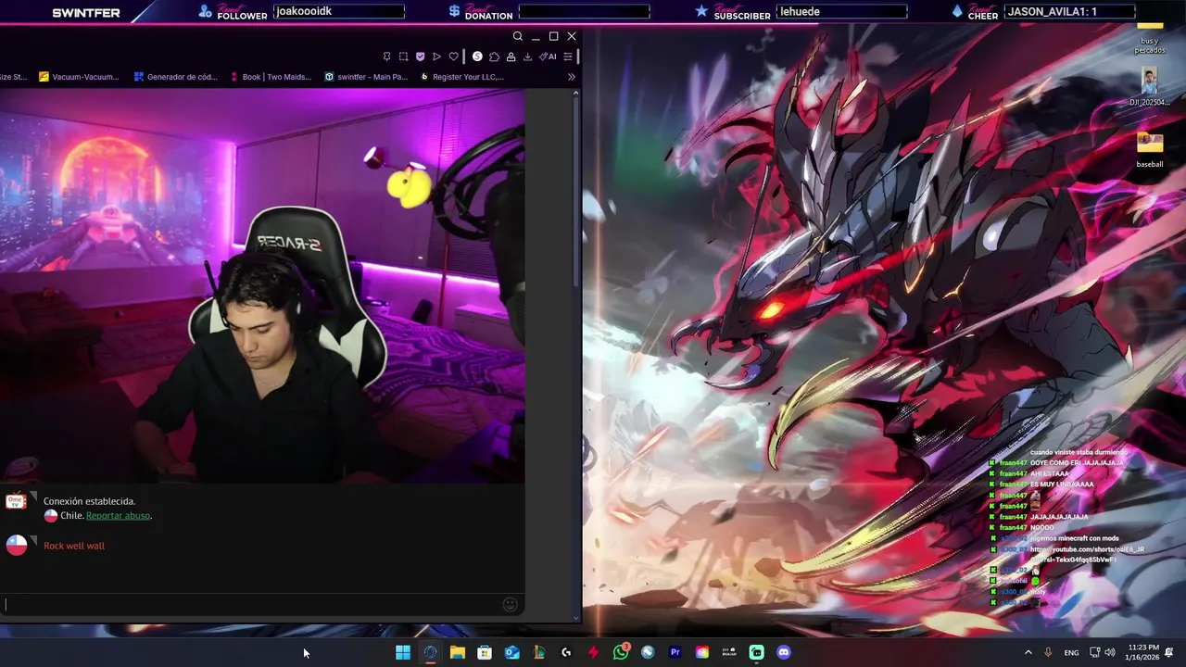Viewport: 1186px width, 667px height.
Task: Open Adobe Creative Cloud taskbar icon
Action: click(702, 652)
